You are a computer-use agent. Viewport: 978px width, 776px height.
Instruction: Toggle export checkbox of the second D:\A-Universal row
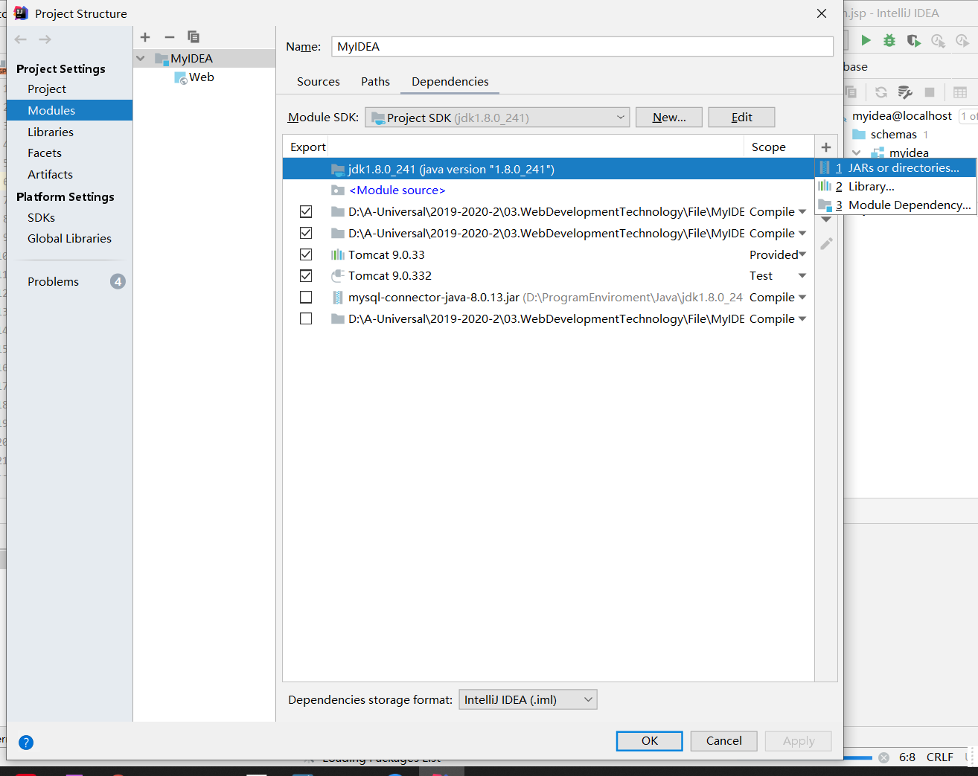306,233
